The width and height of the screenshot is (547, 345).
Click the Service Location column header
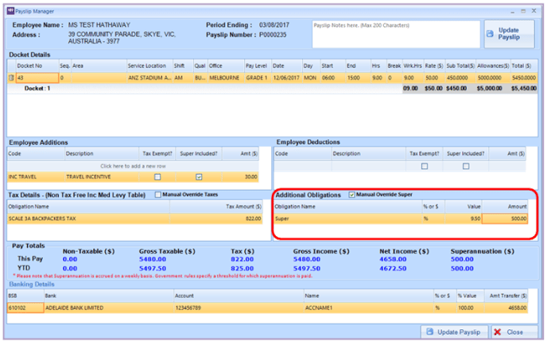[149, 65]
